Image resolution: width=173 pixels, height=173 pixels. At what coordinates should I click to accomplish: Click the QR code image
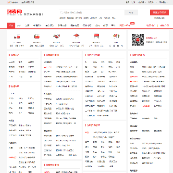click(138, 40)
